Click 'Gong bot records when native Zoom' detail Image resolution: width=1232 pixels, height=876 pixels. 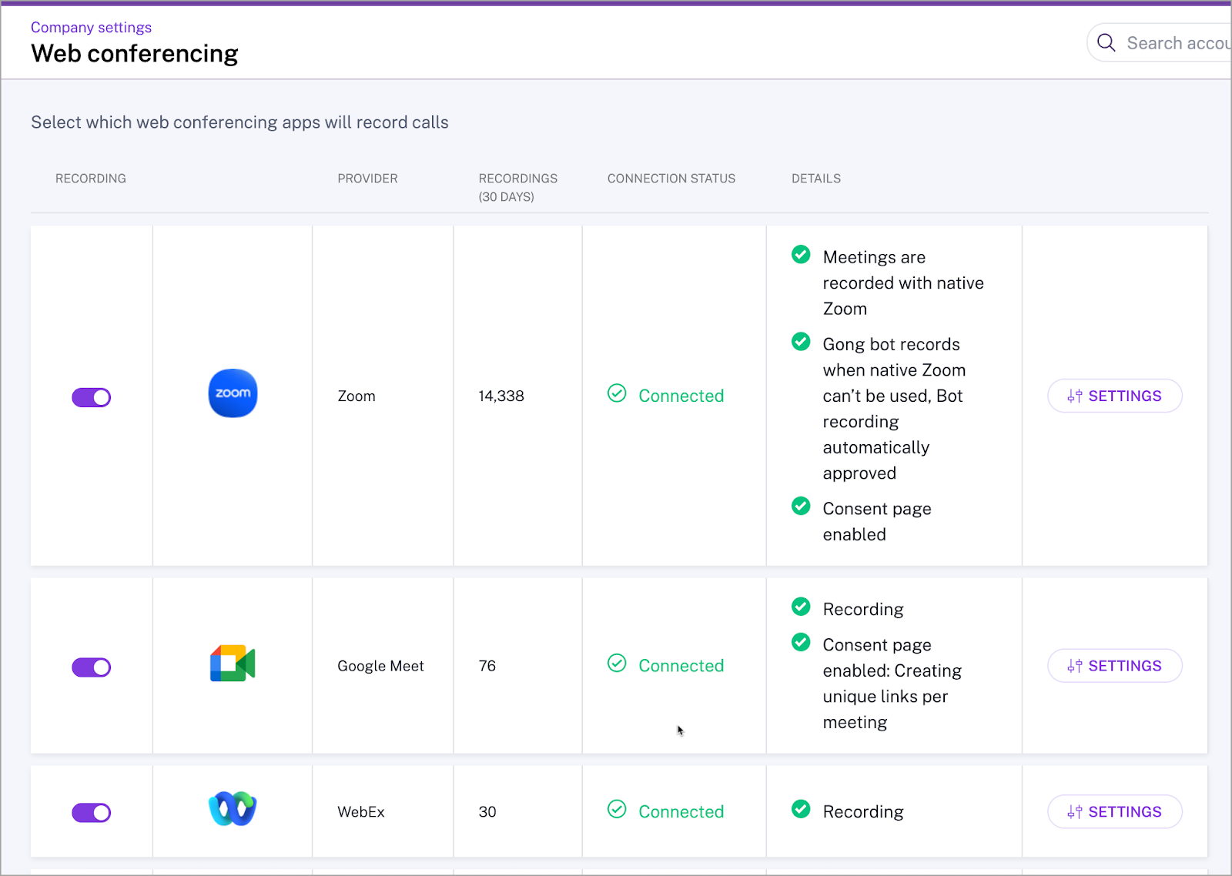(x=894, y=409)
